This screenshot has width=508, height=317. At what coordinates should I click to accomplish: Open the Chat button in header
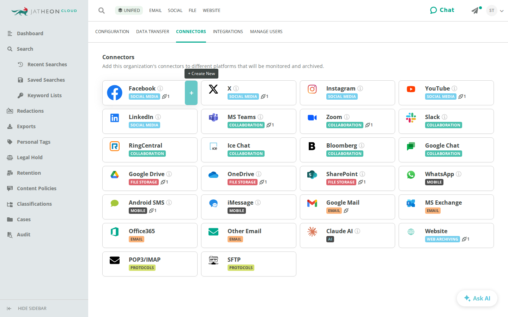point(442,10)
